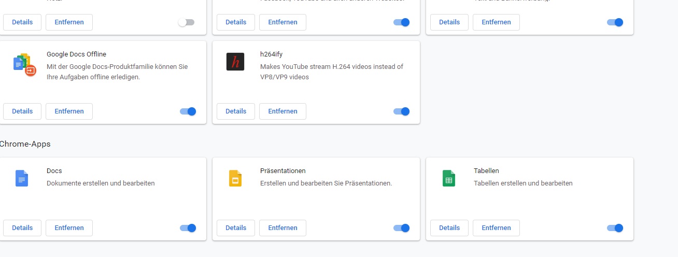Disable the Docs Chrome app toggle
The width and height of the screenshot is (678, 257).
tap(188, 228)
